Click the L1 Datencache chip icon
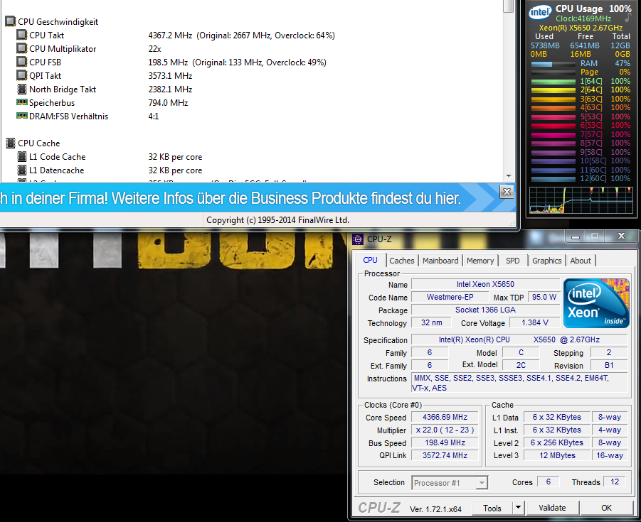The width and height of the screenshot is (641, 522). pyautogui.click(x=21, y=170)
